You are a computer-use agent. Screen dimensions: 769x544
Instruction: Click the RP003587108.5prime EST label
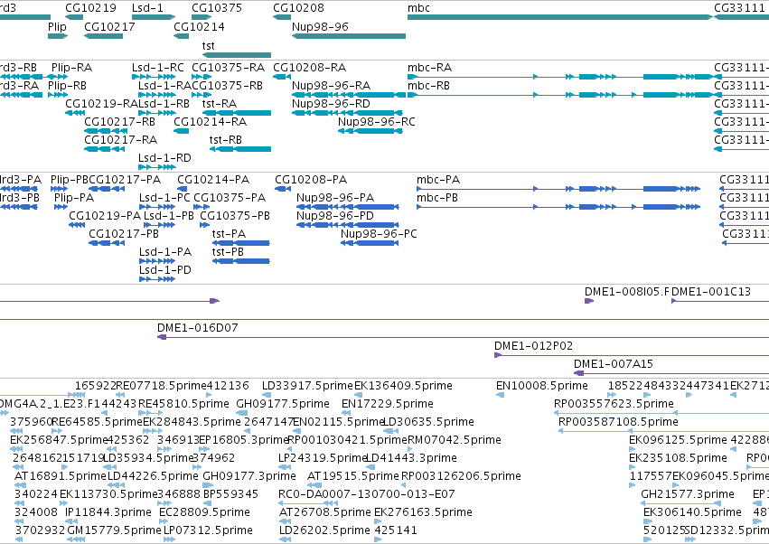(618, 422)
